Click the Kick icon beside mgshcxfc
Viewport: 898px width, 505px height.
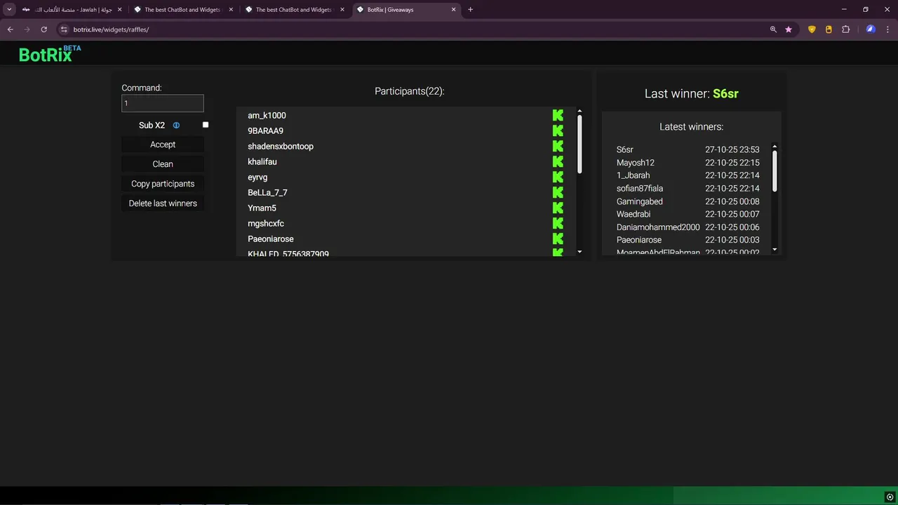tap(558, 223)
